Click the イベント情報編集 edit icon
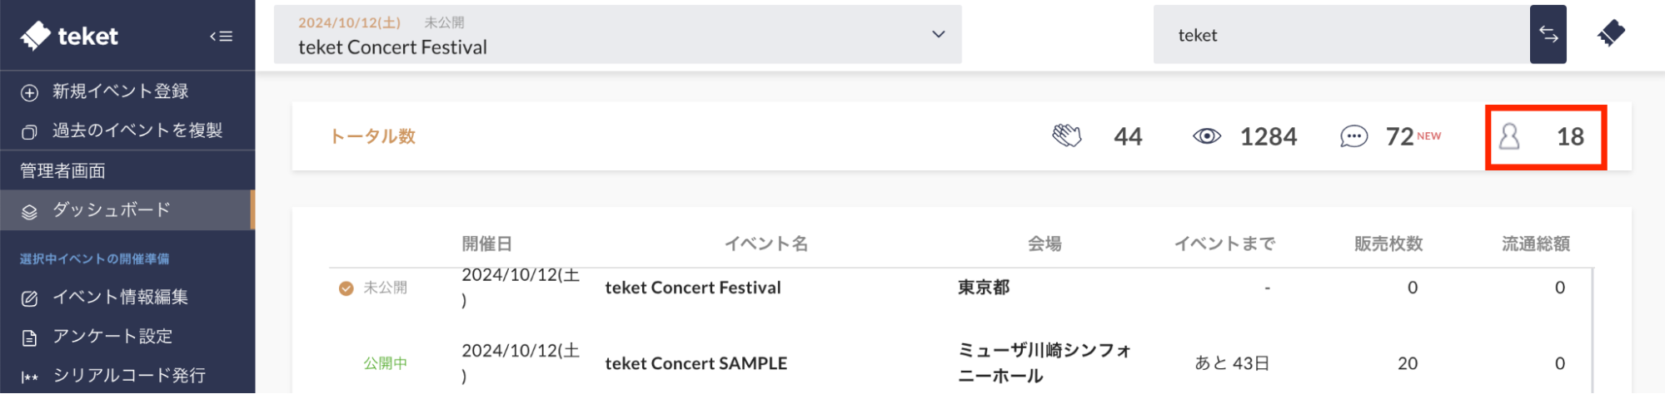The height and width of the screenshot is (394, 1665). click(30, 298)
